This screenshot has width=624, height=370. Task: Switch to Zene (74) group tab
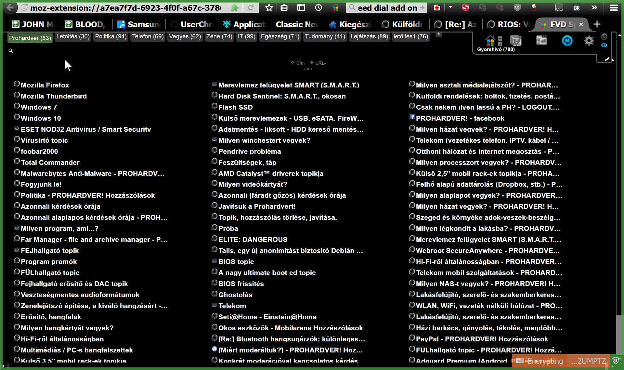coord(219,36)
